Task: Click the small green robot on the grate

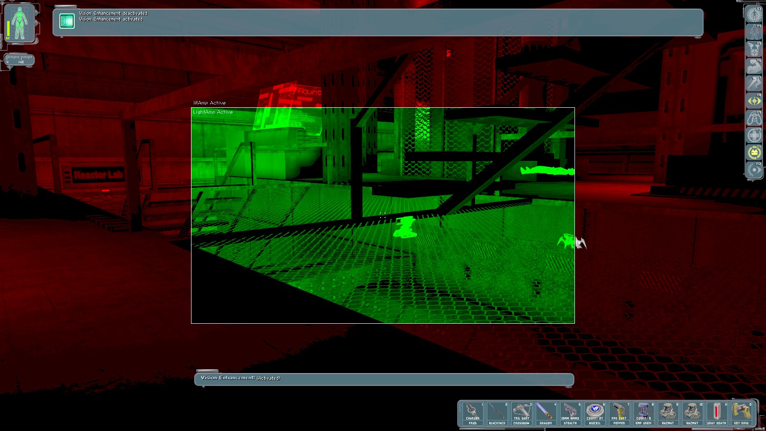Action: pyautogui.click(x=405, y=227)
